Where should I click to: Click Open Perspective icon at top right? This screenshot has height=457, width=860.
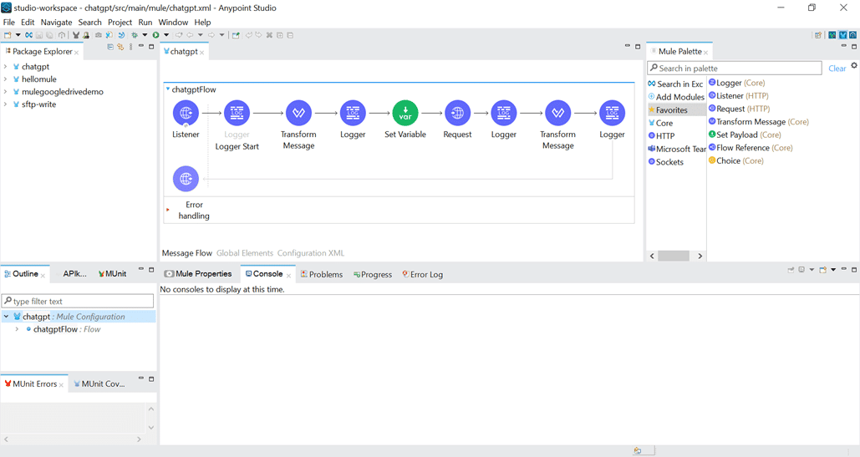[x=817, y=35]
